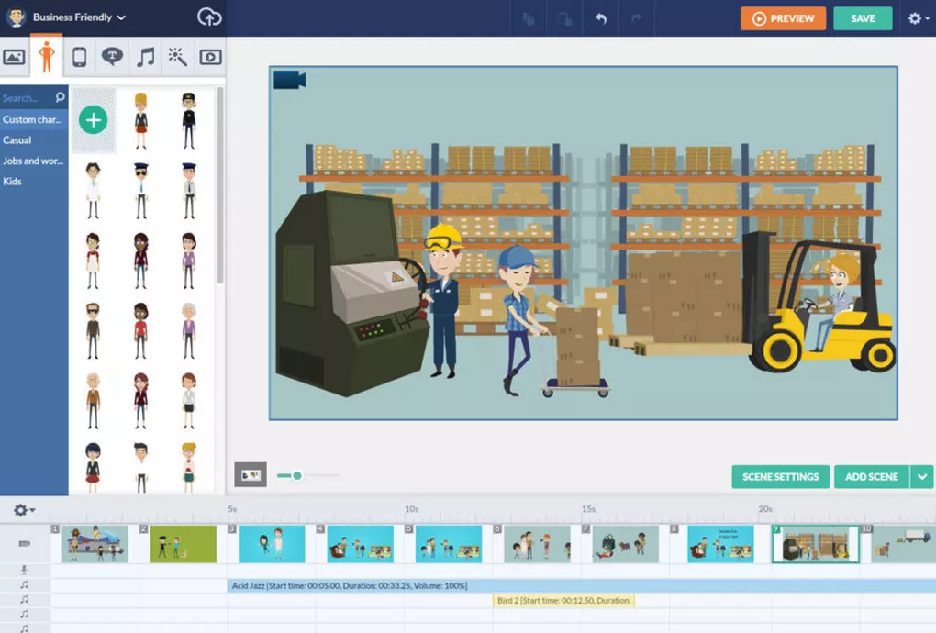Open the timeline settings gear menu
The height and width of the screenshot is (633, 936).
pos(24,510)
